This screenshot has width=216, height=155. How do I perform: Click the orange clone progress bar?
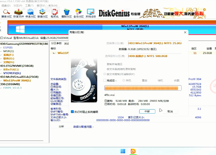pos(143,88)
